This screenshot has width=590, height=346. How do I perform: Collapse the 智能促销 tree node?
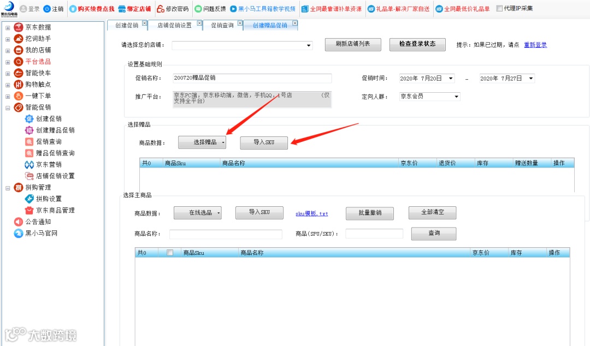(x=8, y=108)
